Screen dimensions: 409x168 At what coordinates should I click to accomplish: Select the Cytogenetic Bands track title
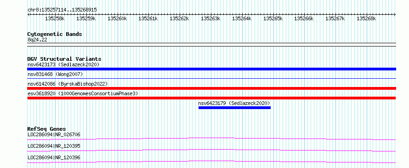[x=55, y=34]
